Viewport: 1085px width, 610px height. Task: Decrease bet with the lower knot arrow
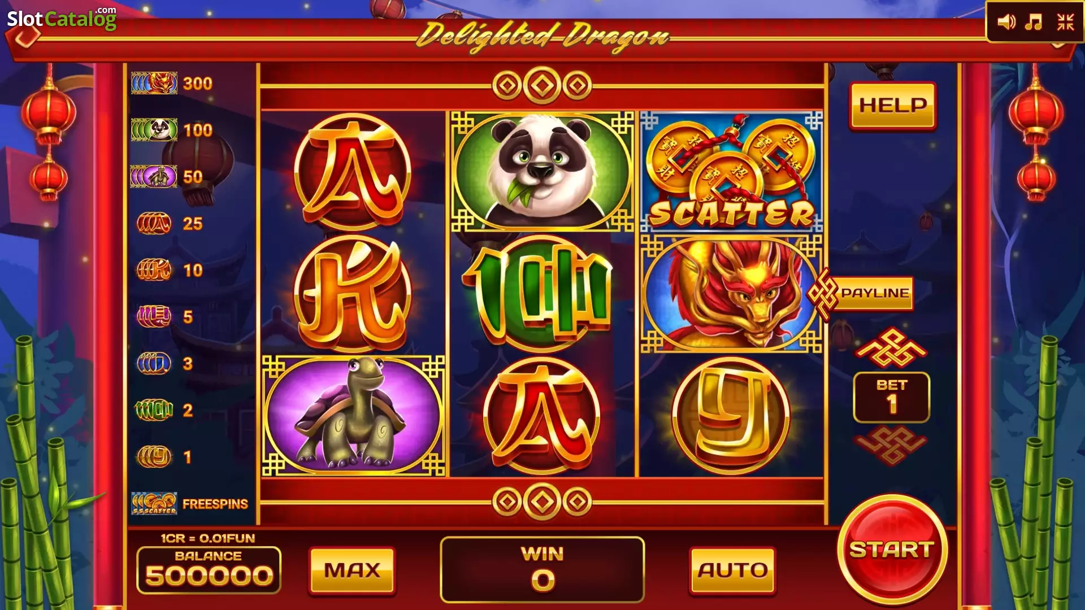891,446
